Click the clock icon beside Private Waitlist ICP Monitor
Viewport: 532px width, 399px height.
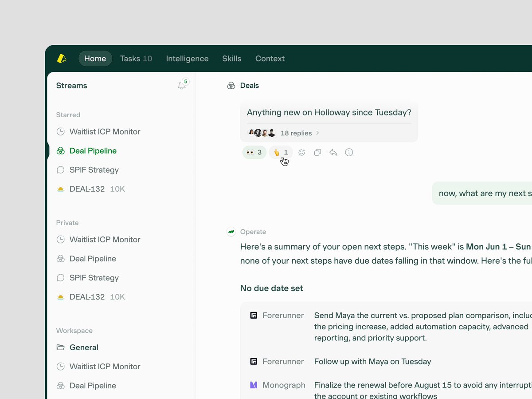[x=61, y=240]
